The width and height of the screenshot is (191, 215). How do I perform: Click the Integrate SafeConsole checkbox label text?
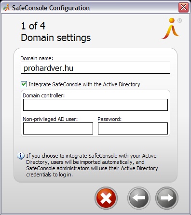pos(84,84)
